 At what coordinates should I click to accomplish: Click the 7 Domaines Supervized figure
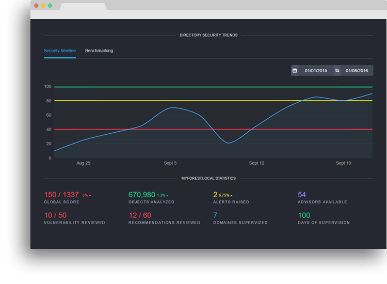coord(215,215)
